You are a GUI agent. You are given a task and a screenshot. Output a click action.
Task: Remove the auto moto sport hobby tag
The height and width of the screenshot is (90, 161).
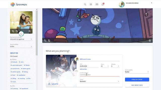click(11, 65)
